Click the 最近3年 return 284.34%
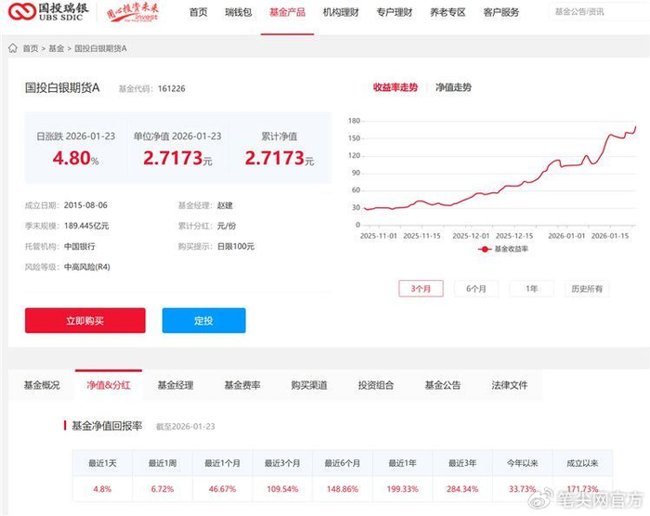 [x=462, y=489]
